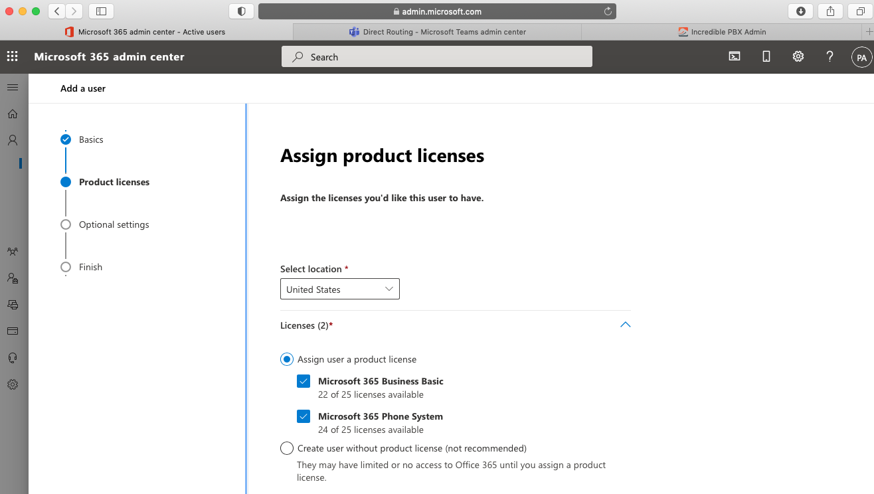874x494 pixels.
Task: Open the Support headset icon in sidebar
Action: [13, 358]
